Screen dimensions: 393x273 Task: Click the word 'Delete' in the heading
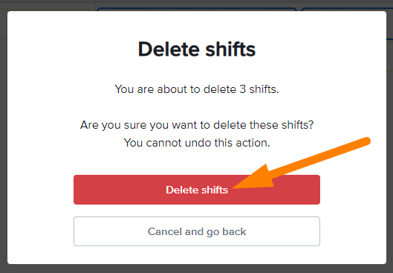pos(169,49)
